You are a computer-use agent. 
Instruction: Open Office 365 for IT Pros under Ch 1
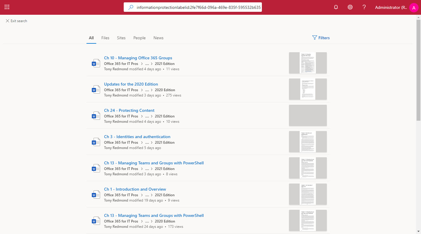[121, 195]
